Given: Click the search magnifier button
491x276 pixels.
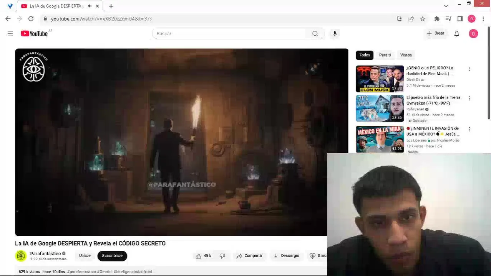Looking at the screenshot, I should tap(315, 33).
